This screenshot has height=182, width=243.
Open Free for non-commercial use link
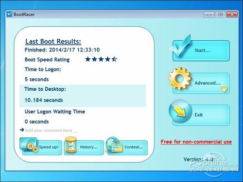point(196,142)
